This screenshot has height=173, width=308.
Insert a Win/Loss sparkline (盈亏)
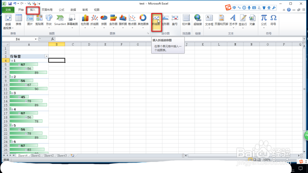175,20
